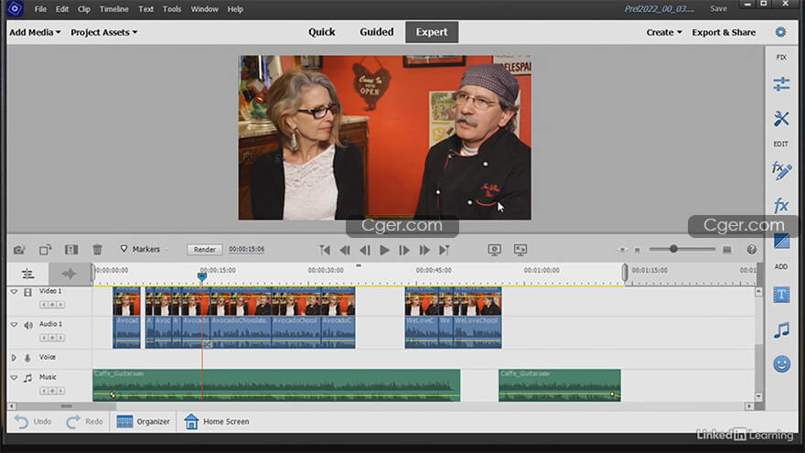Viewport: 805px width, 453px height.
Task: Toggle the Music track note icon
Action: coord(27,378)
